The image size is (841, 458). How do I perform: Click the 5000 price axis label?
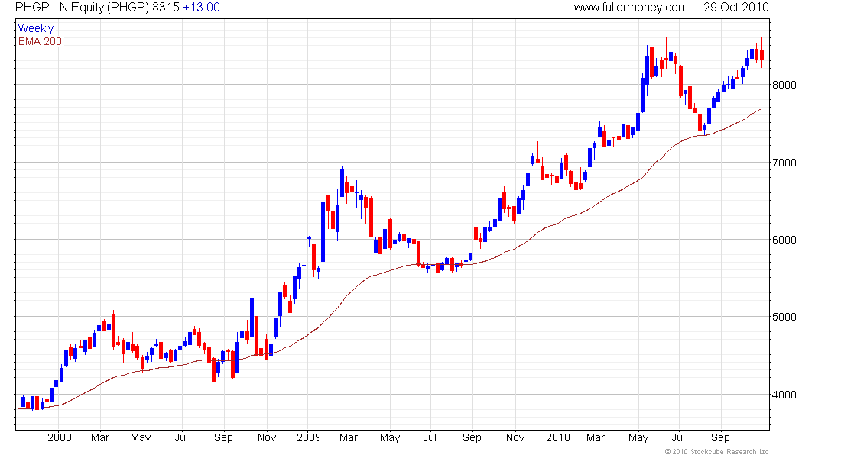[784, 317]
